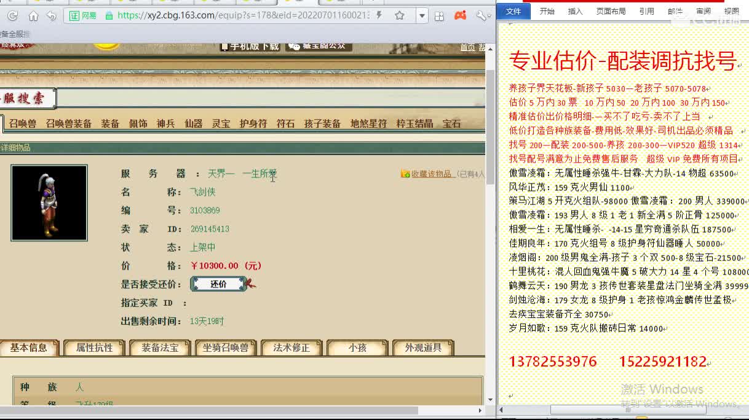Open Word 审阅 ribbon tab
Image resolution: width=749 pixels, height=420 pixels.
point(703,11)
